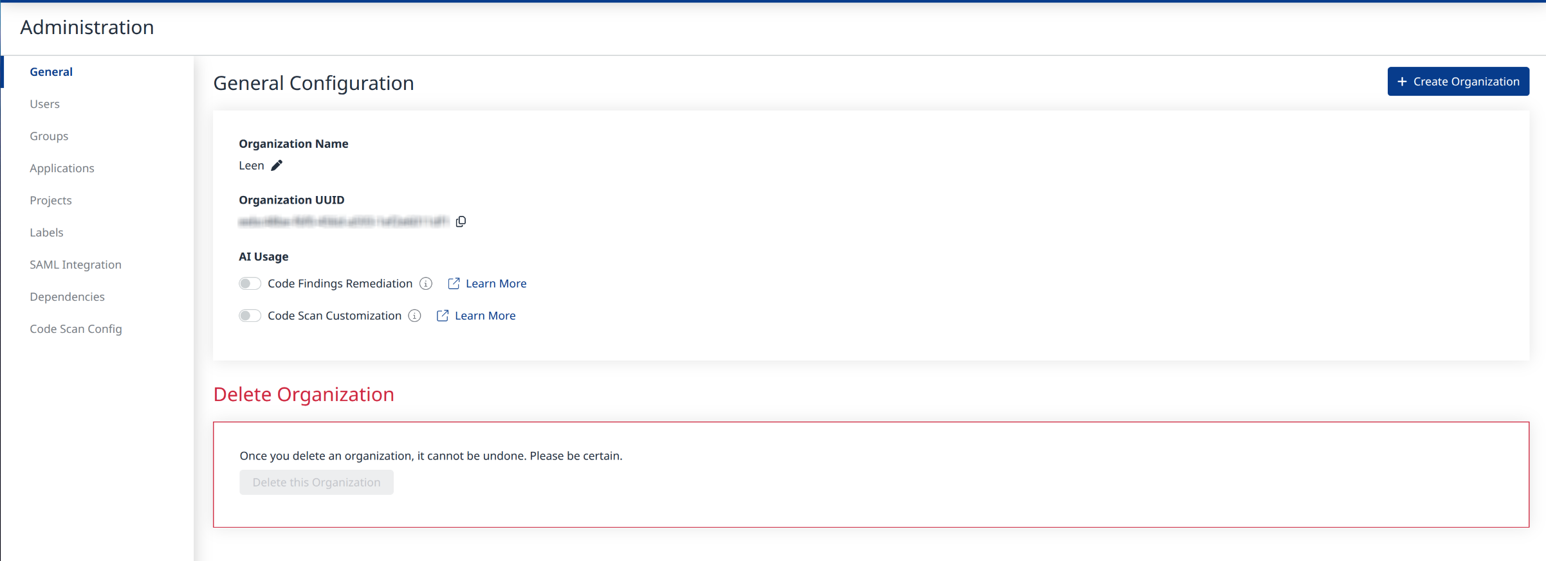This screenshot has height=561, width=1546.
Task: Click the 'AI Usage' label
Action: [x=264, y=256]
